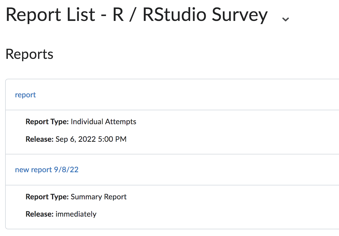The width and height of the screenshot is (339, 236).
Task: Click the Reports section heading
Action: 29,54
